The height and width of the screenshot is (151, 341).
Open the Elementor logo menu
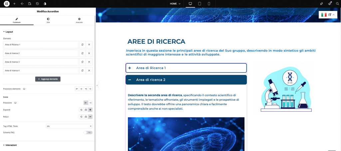tap(7, 4)
